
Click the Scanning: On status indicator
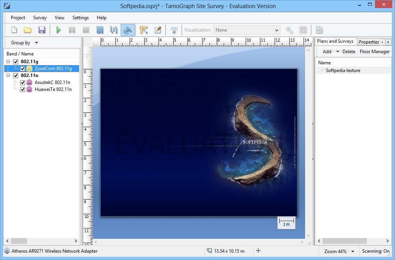(x=376, y=251)
